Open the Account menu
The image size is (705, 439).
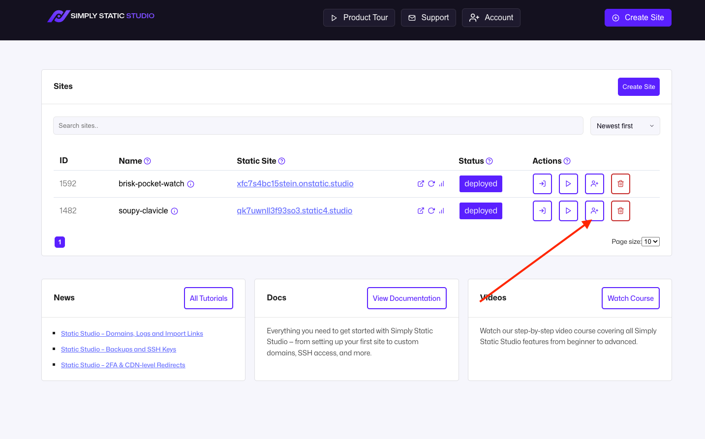pos(491,18)
